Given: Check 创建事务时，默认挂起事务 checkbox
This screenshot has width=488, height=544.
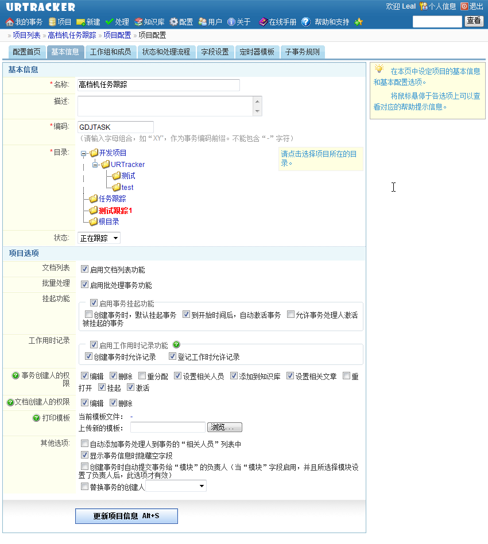Looking at the screenshot, I should pyautogui.click(x=88, y=314).
